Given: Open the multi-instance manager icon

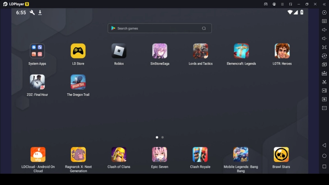Looking at the screenshot, I should [324, 65].
